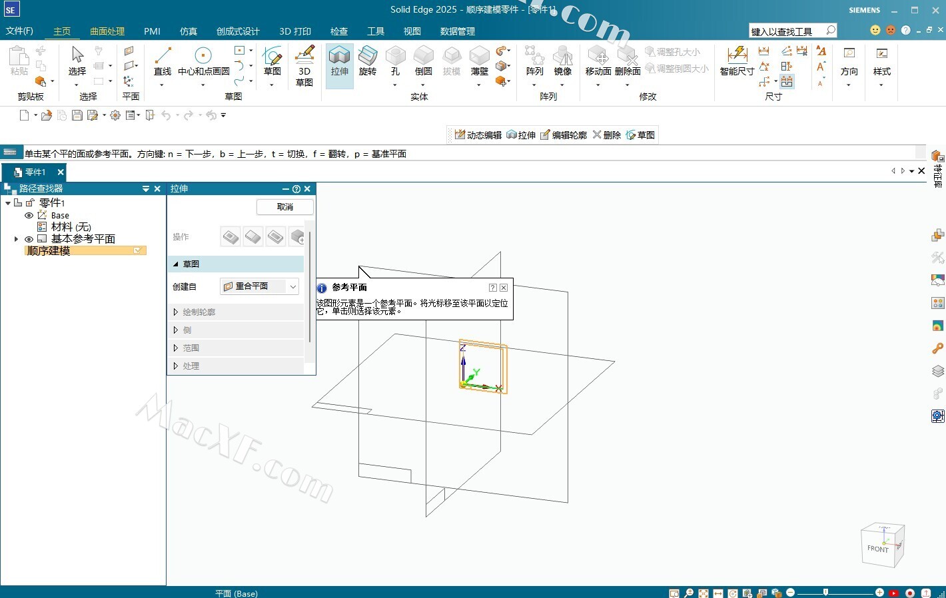Toggle visibility eye of 基本参考平面
Image resolution: width=946 pixels, height=598 pixels.
(29, 239)
